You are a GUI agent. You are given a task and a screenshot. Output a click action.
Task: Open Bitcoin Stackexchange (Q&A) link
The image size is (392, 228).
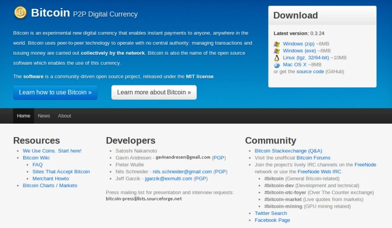(288, 151)
